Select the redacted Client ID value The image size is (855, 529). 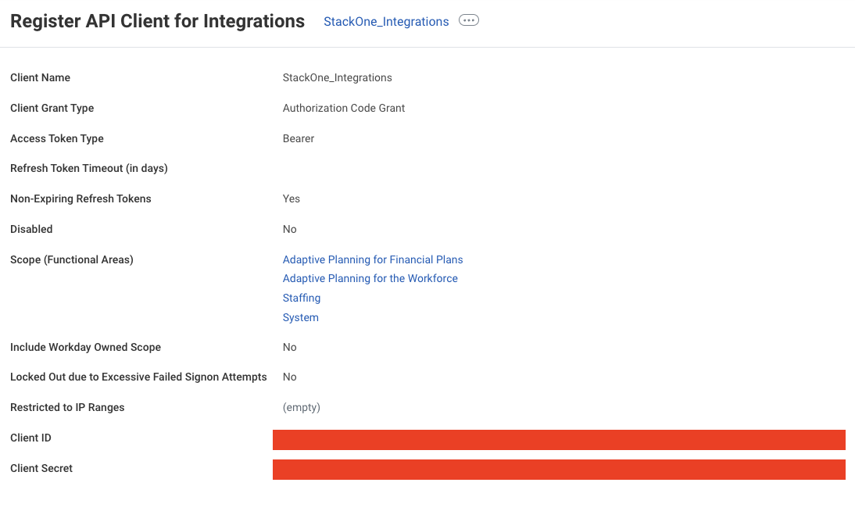(559, 440)
